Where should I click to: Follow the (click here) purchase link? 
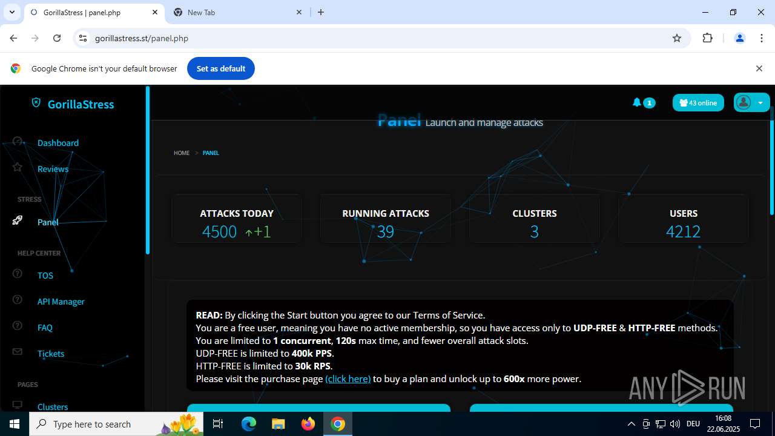(348, 379)
